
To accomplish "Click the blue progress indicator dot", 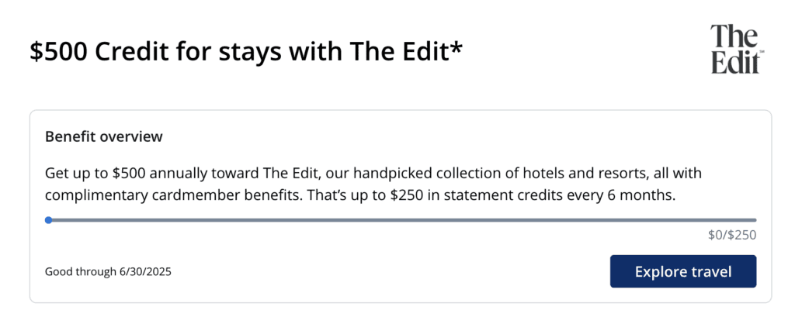I will click(x=49, y=220).
